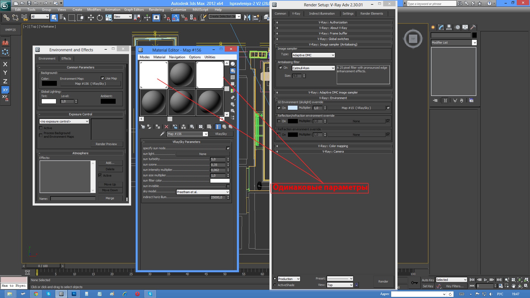Switch to Render Elements tab in Render Setup

click(x=371, y=14)
